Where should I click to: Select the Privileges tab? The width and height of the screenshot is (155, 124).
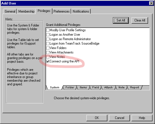(44, 11)
